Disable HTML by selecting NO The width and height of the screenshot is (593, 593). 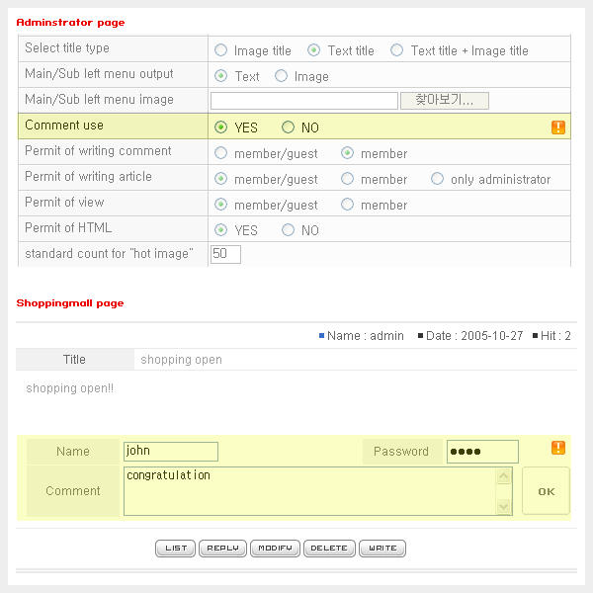tap(288, 230)
